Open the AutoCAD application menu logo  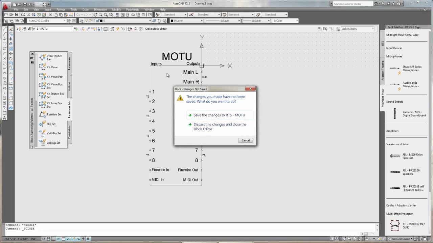(5, 6)
